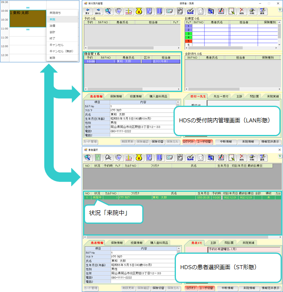Click the 戻す back arrow in the top toolbar

point(87,11)
